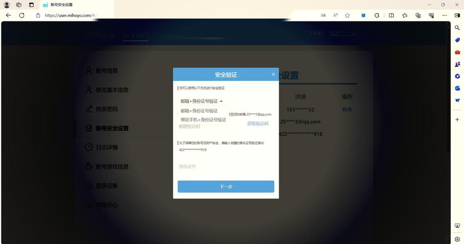Select the 账号安全设置 browser tab
The height and width of the screenshot is (244, 464).
point(77,5)
